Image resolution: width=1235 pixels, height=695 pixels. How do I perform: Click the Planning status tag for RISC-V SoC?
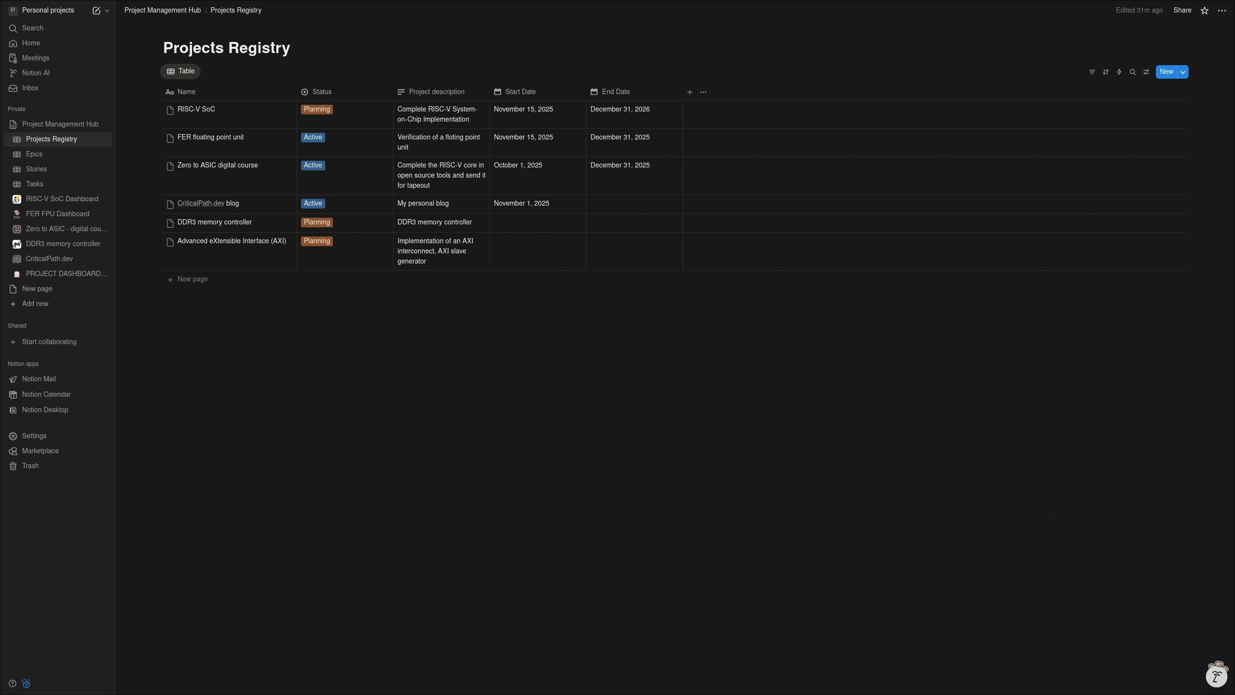(316, 110)
